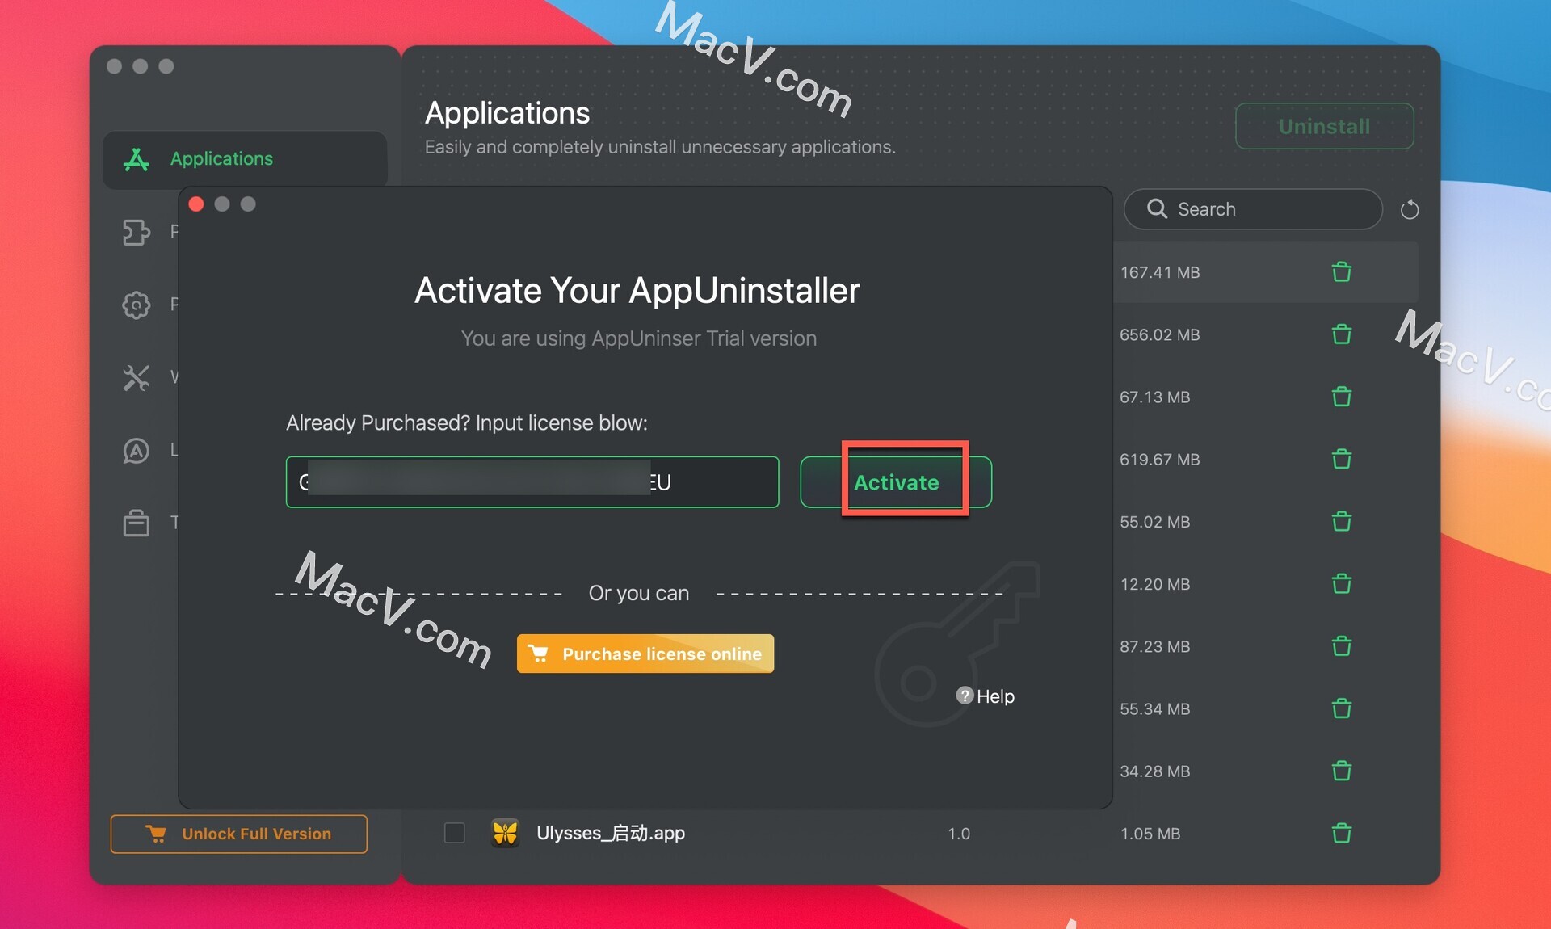Click trash icon for 1.05 MB row
Screen dimensions: 1551x929
click(x=1342, y=834)
